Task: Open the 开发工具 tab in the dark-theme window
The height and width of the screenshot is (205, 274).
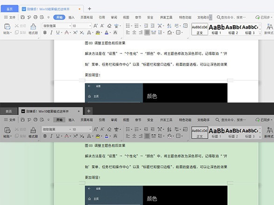Action: pyautogui.click(x=166, y=120)
